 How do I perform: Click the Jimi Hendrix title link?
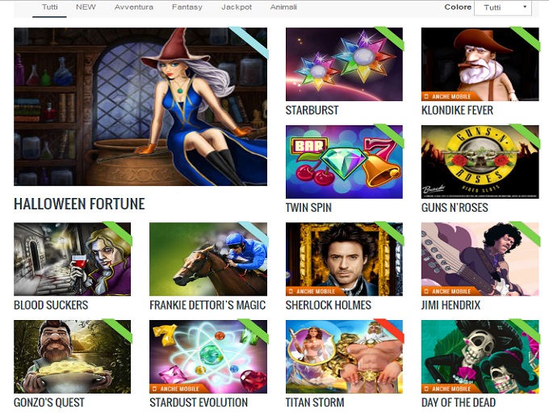coord(451,305)
